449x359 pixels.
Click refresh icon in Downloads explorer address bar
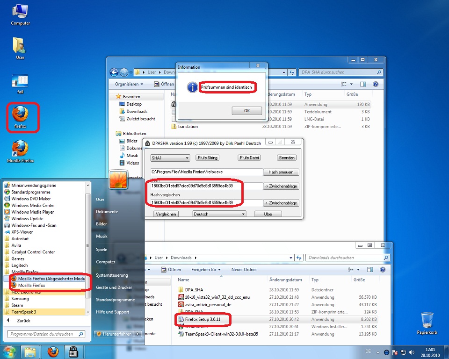(299, 258)
